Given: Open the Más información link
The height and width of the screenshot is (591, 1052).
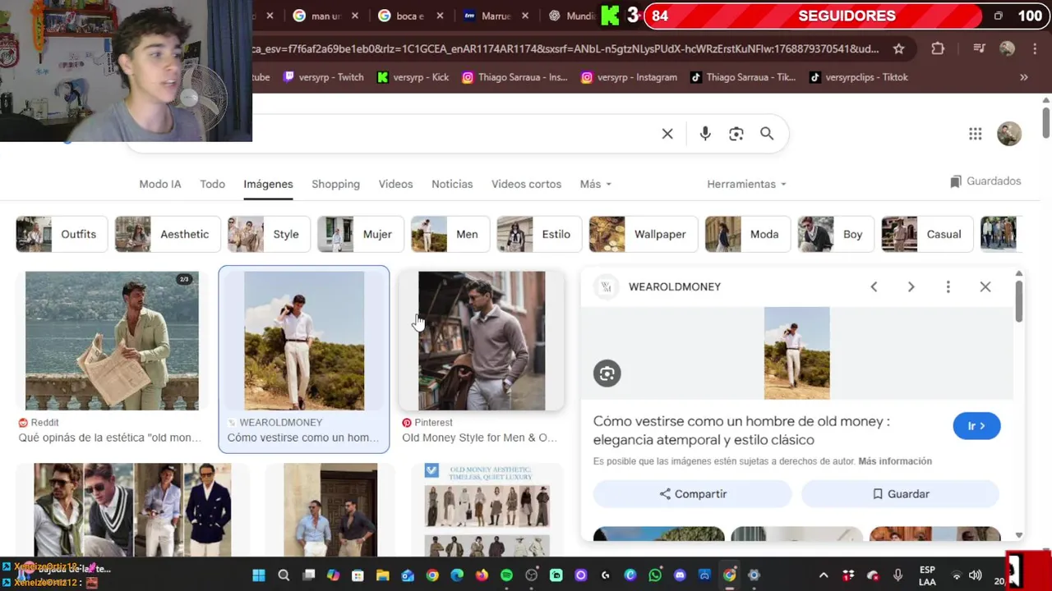Looking at the screenshot, I should (x=895, y=461).
